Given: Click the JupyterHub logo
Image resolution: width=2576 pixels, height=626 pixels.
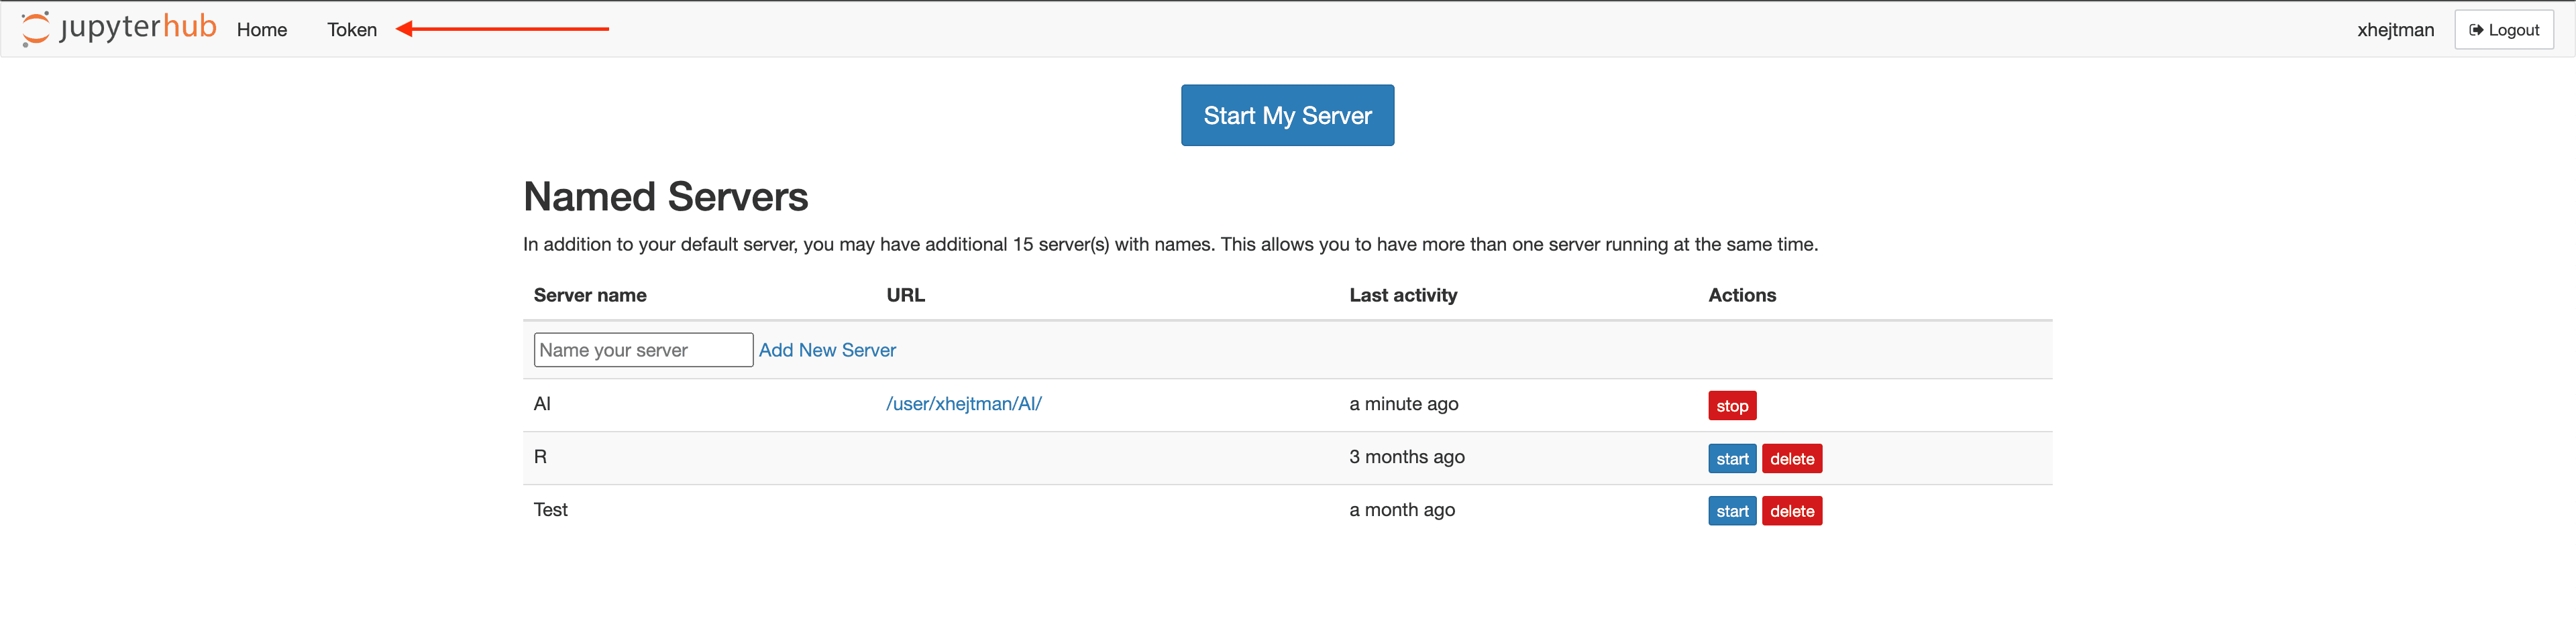Looking at the screenshot, I should 119,28.
